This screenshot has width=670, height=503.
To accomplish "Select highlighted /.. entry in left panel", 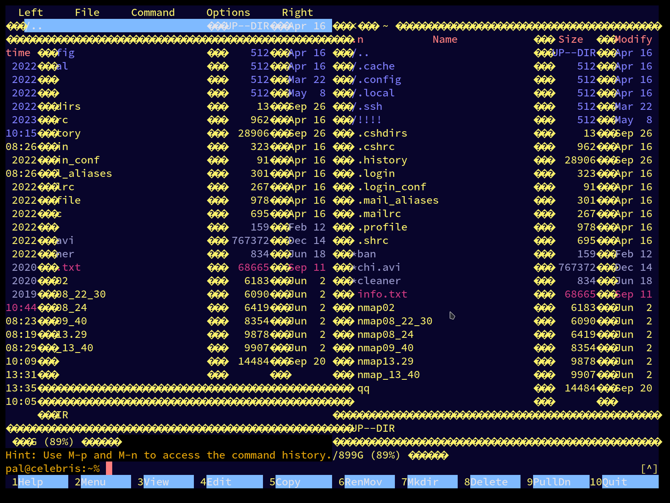I will 178,26.
